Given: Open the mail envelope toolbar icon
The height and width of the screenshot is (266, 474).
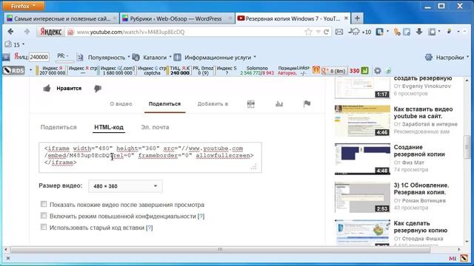Looking at the screenshot, I should click(339, 32).
